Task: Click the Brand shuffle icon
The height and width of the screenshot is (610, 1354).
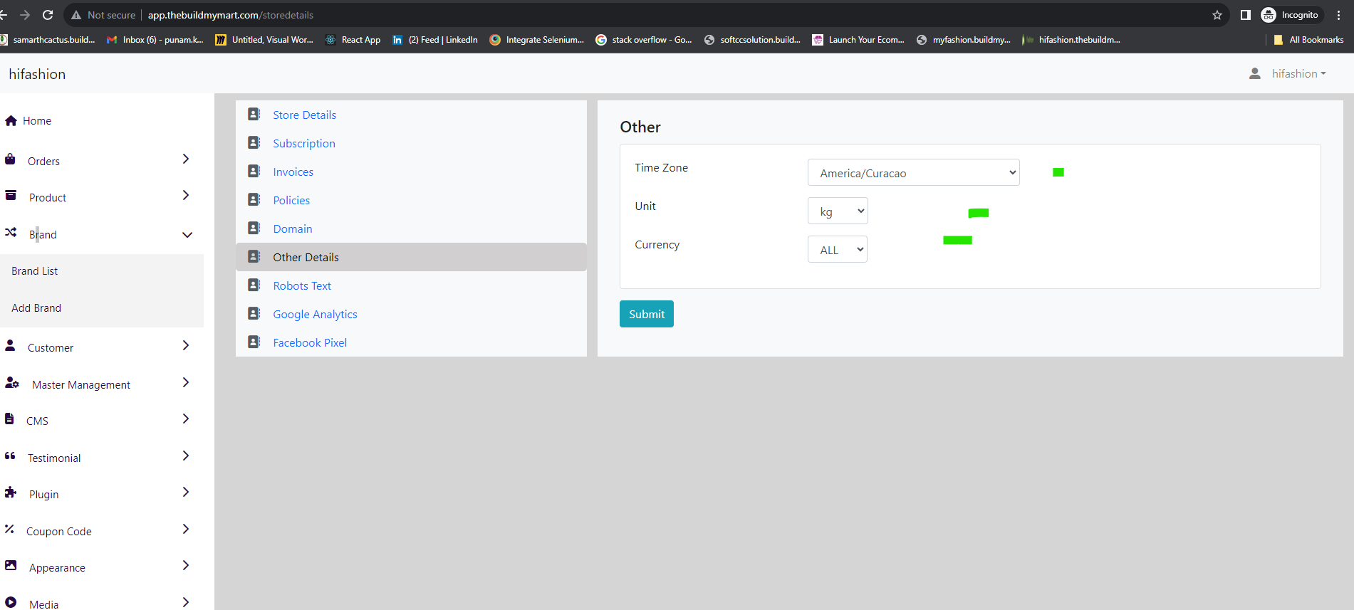Action: coord(11,232)
